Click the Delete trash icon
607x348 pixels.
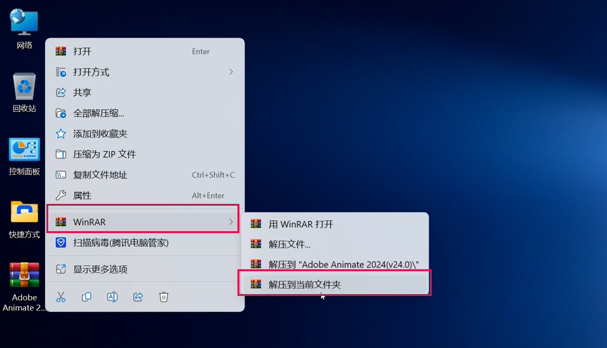[x=163, y=297]
